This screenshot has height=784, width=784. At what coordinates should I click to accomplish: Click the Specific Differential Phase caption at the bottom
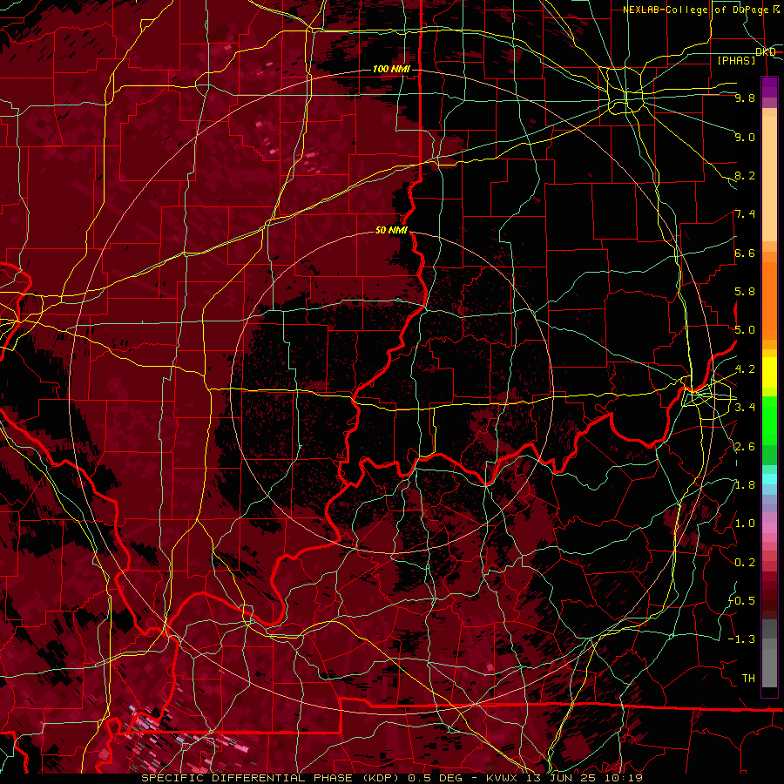pyautogui.click(x=391, y=778)
